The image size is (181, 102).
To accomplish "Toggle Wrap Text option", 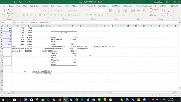I will click(73, 11).
